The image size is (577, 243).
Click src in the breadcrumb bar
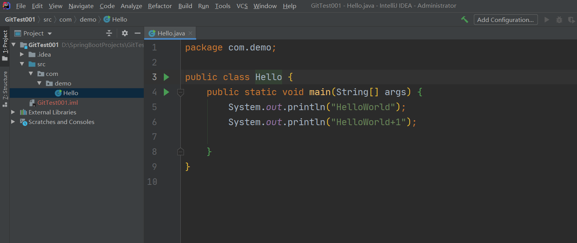coord(47,19)
